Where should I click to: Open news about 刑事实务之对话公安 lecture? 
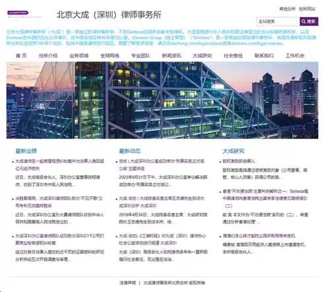point(162,164)
